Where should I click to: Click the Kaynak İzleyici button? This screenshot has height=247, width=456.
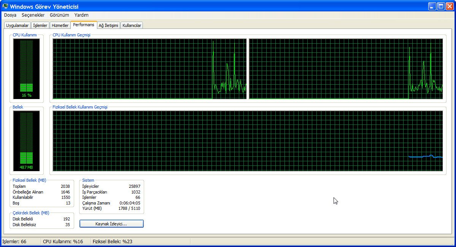(x=111, y=224)
